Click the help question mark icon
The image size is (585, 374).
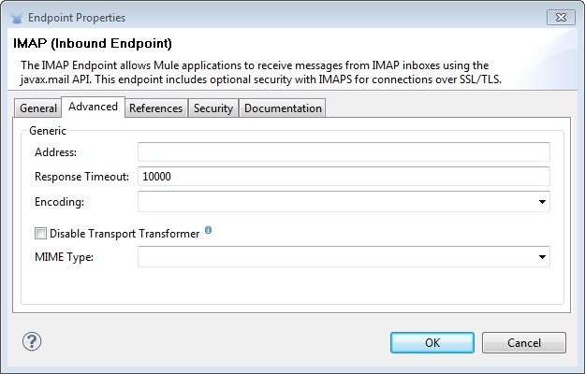pos(32,341)
